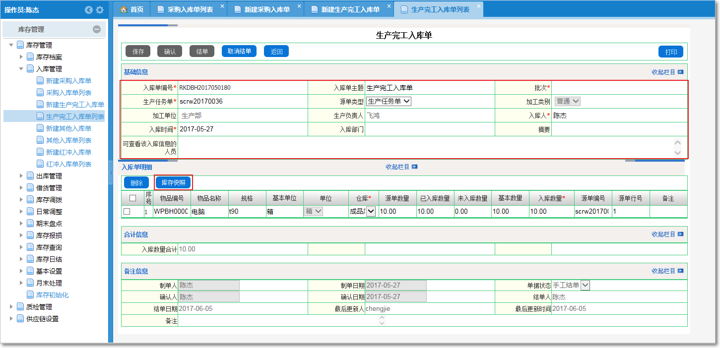
Task: Collapse the 备注信息 section via 收起栏目 icon
Action: 680,271
